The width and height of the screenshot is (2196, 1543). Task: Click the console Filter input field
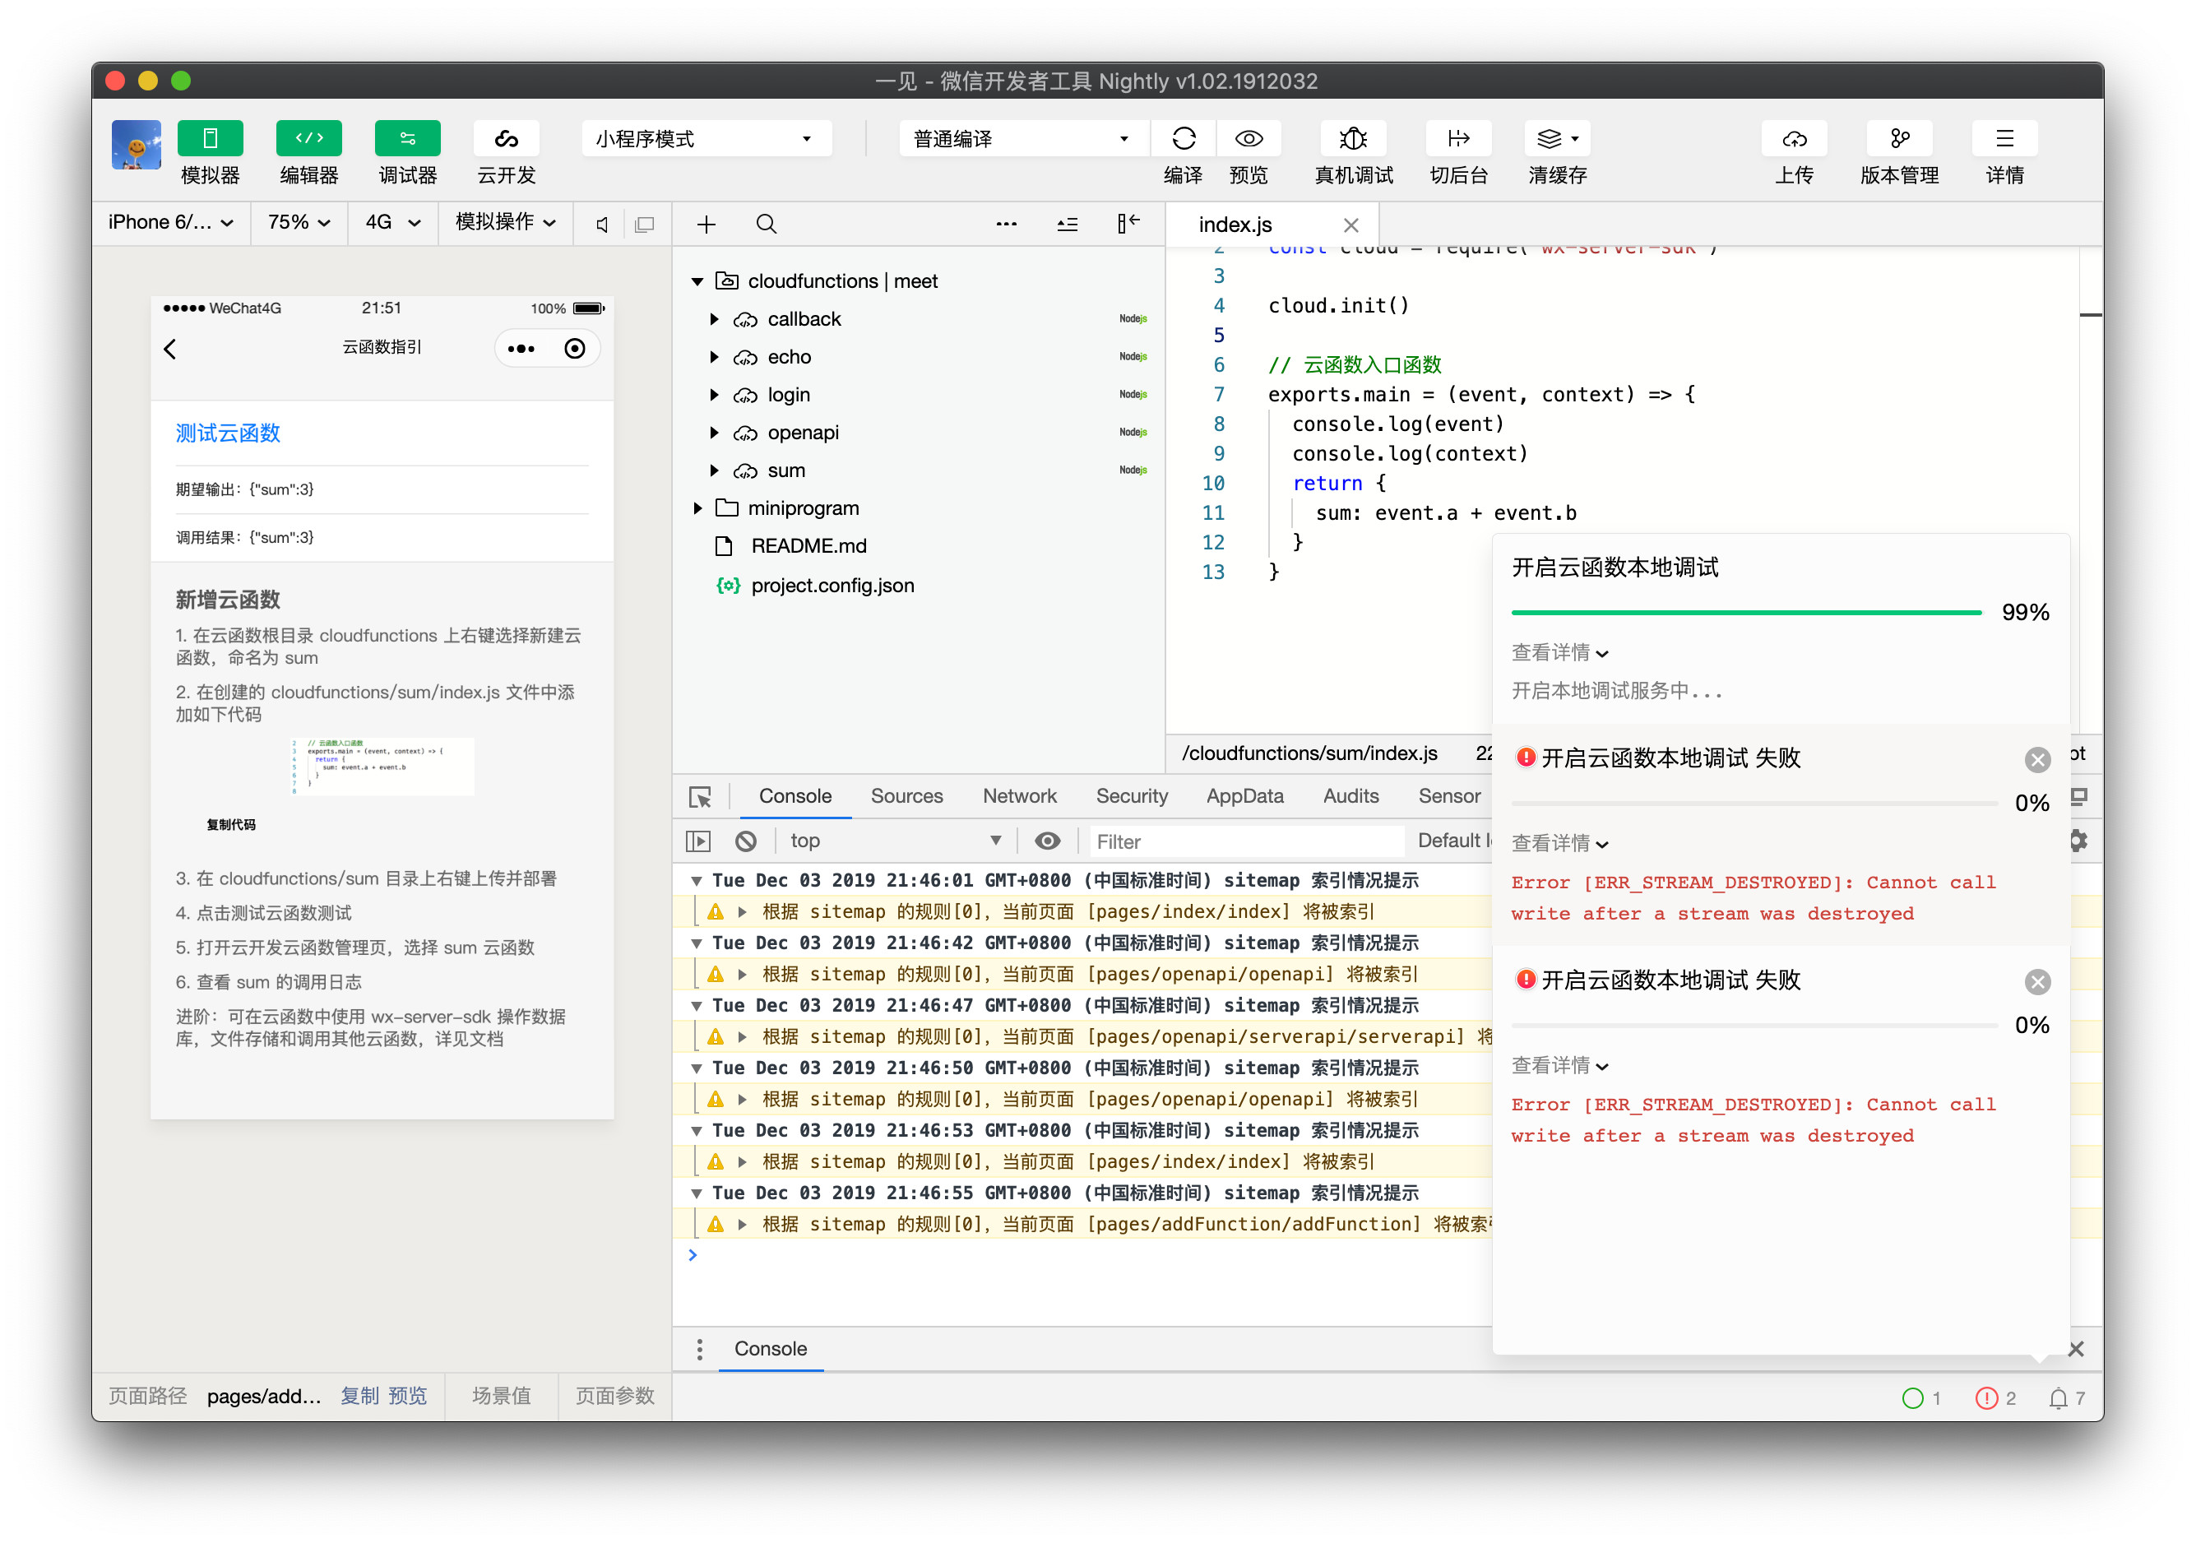click(1249, 841)
